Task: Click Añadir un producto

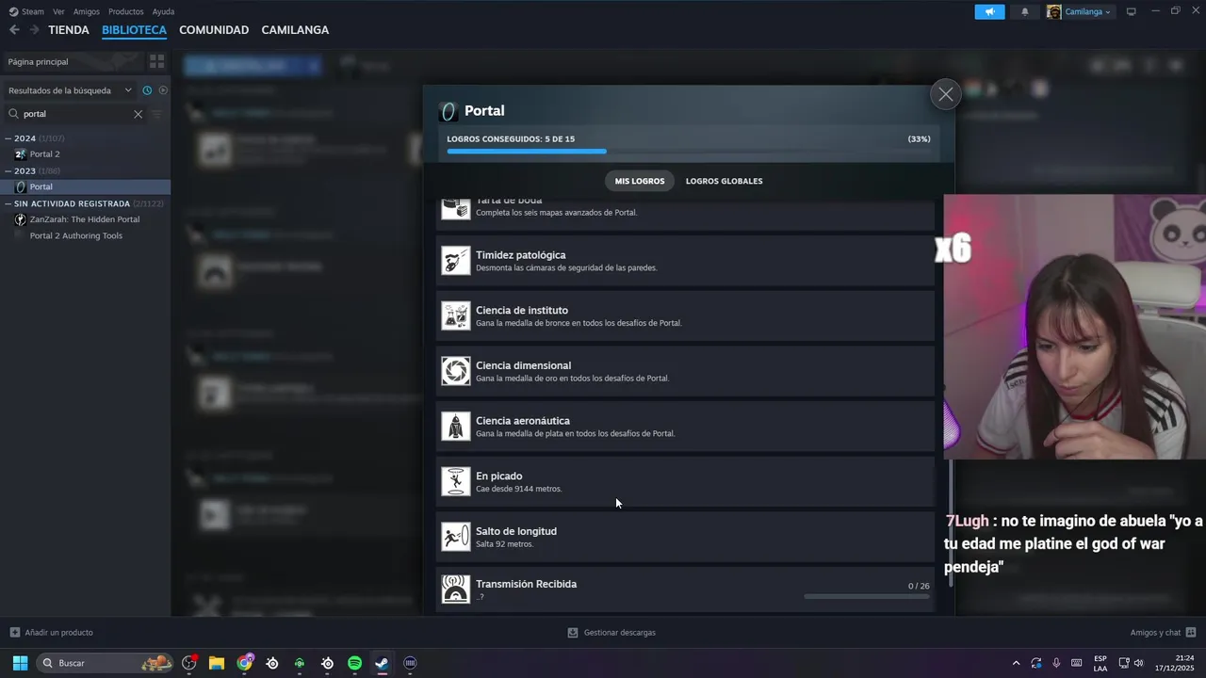Action: point(52,633)
